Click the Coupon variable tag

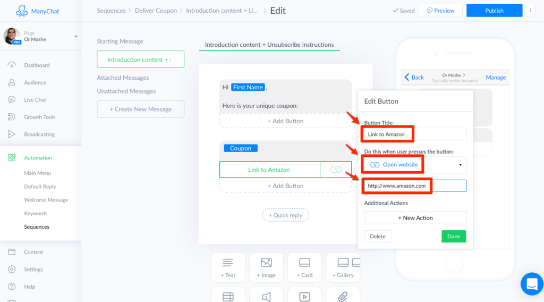point(241,148)
